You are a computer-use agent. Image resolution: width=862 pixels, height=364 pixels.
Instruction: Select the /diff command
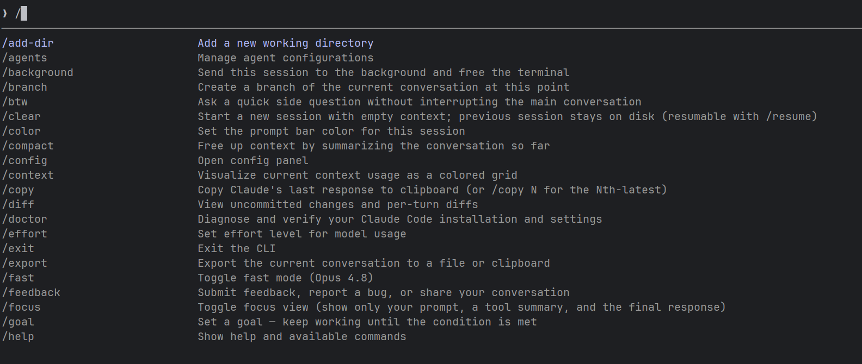click(x=18, y=204)
